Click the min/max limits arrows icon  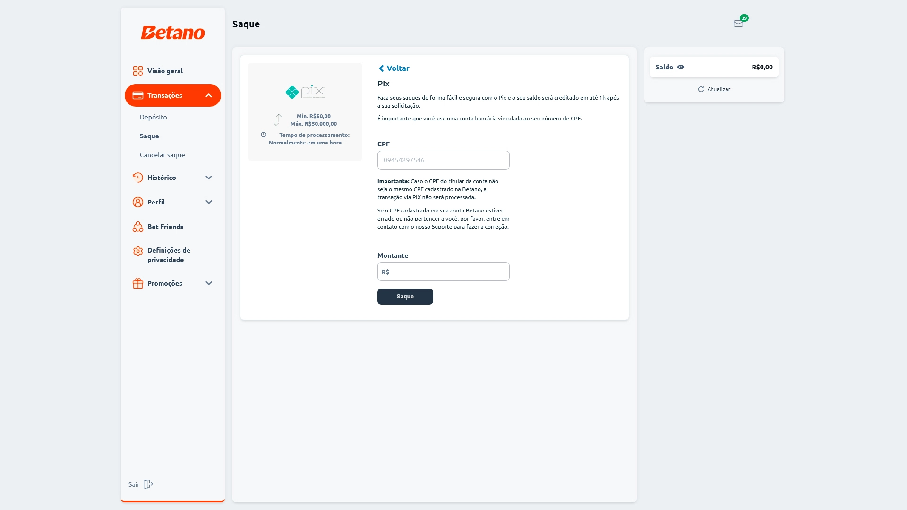coord(278,120)
